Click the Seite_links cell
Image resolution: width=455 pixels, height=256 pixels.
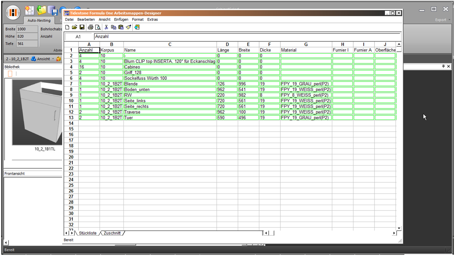point(170,101)
